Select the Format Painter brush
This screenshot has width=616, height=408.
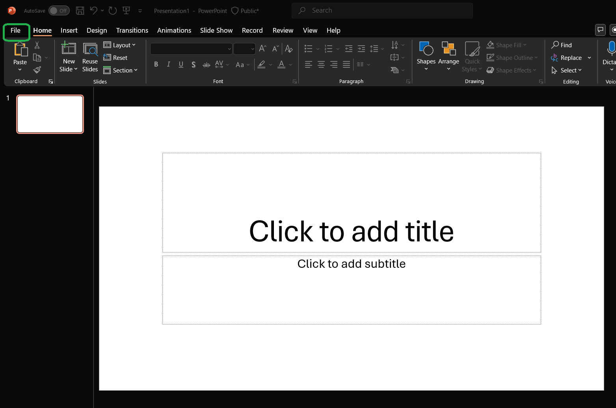click(37, 70)
